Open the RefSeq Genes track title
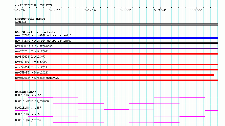The image size is (225, 126). pyautogui.click(x=26, y=92)
